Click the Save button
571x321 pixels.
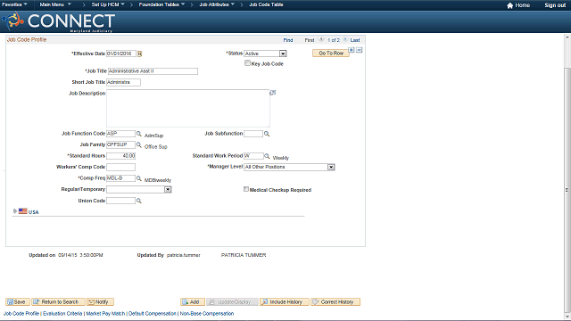18,301
